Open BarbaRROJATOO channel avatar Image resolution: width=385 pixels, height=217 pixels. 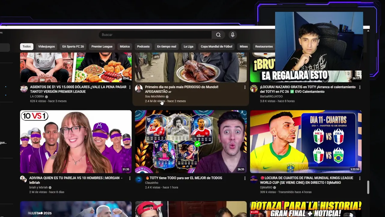(254, 88)
